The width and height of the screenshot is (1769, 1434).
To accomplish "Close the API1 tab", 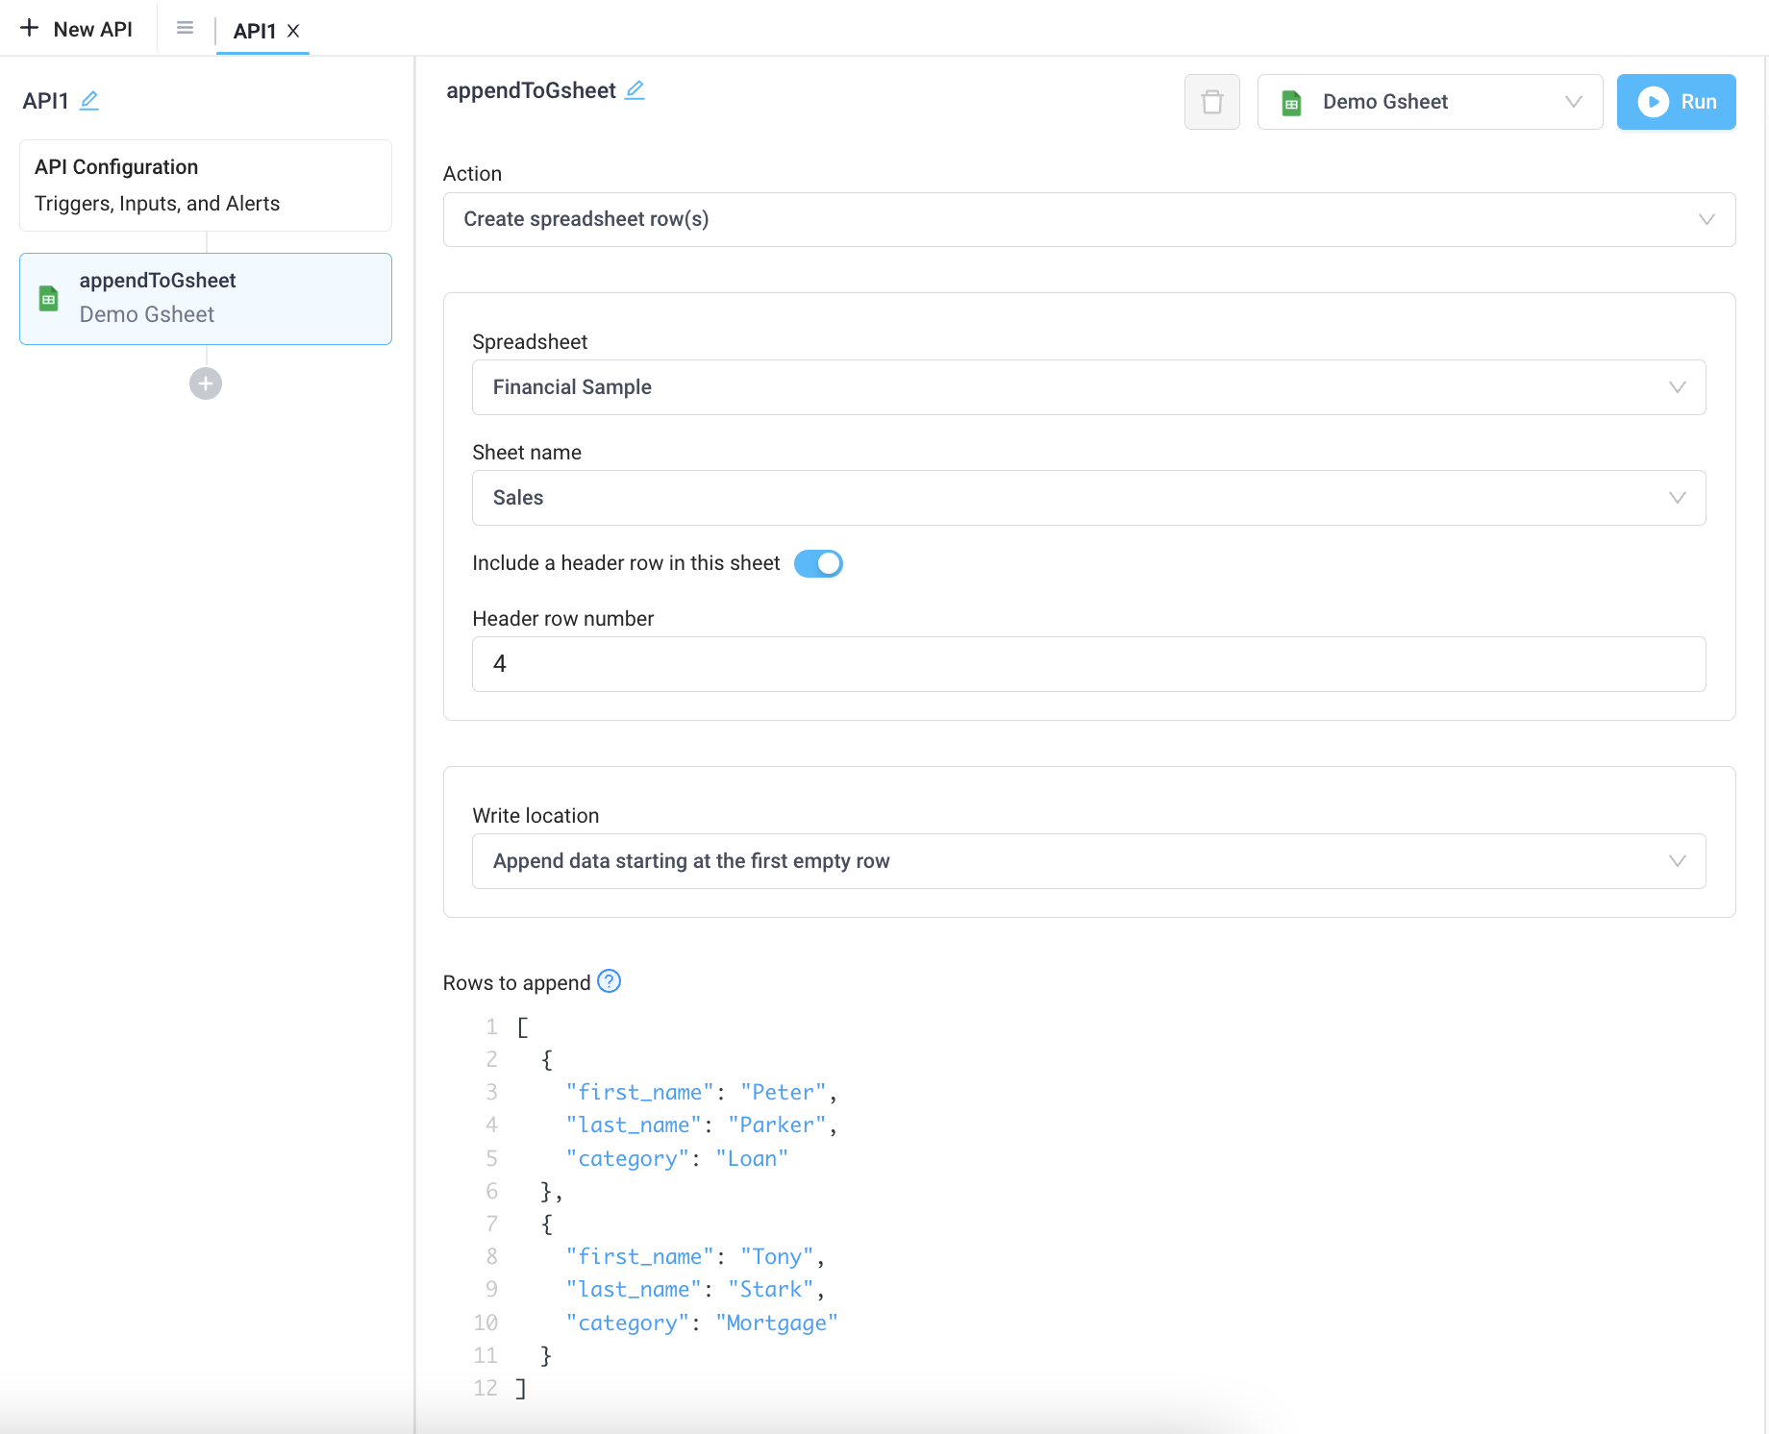I will pyautogui.click(x=294, y=31).
